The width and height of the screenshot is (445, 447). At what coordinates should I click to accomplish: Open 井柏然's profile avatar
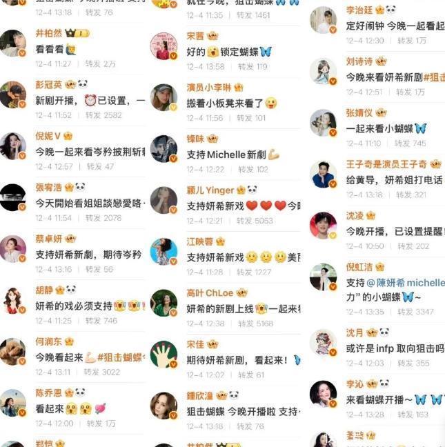click(x=13, y=43)
